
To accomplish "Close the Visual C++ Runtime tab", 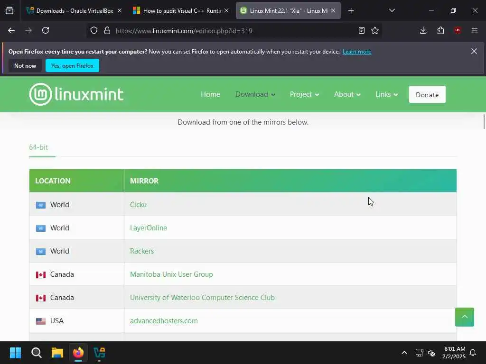I will [226, 10].
